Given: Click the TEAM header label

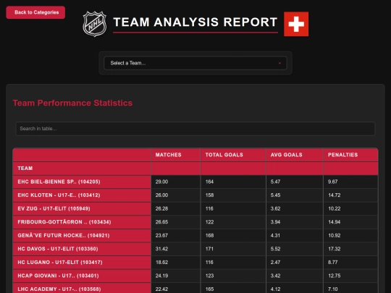Looking at the screenshot, I should (25, 168).
